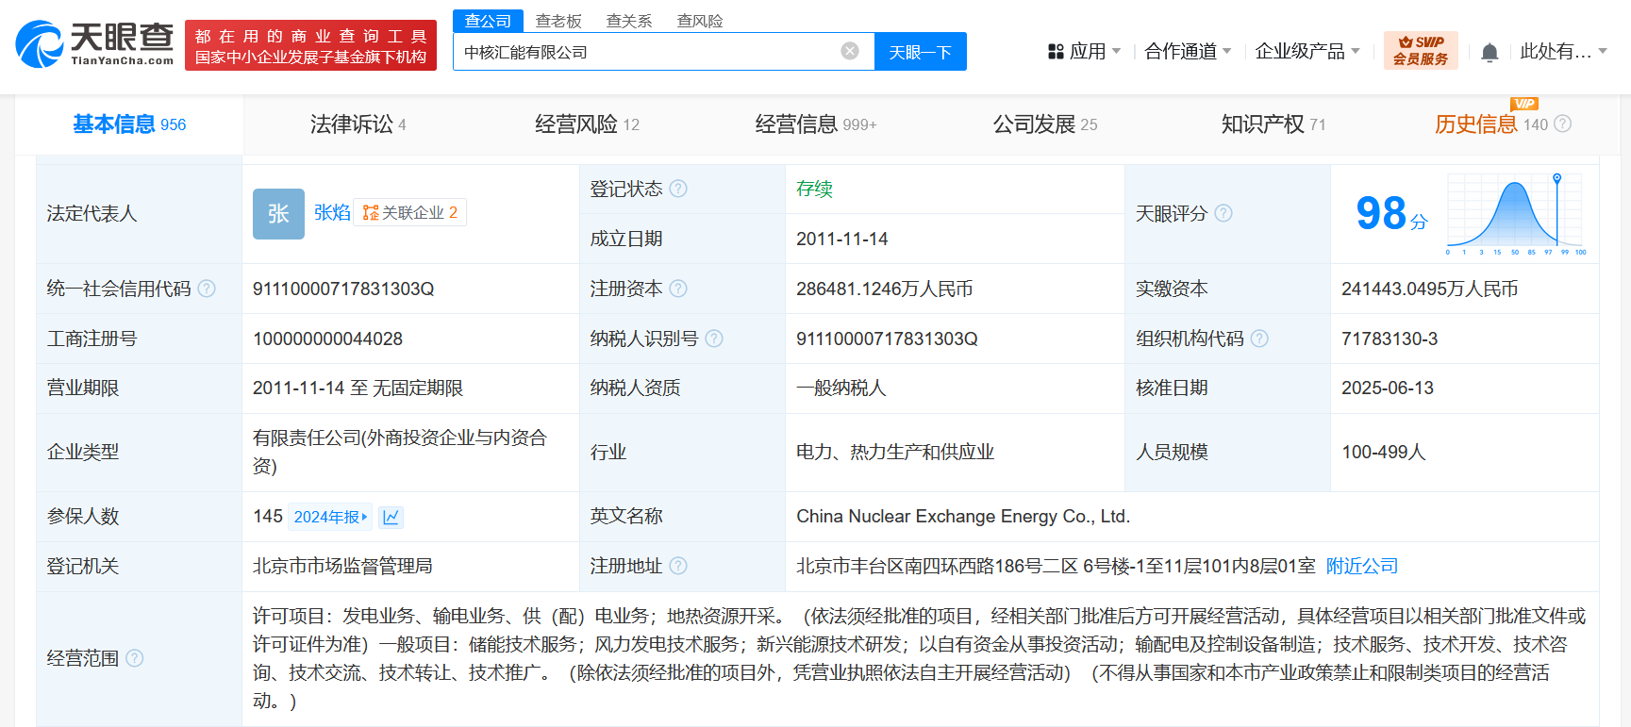This screenshot has height=727, width=1631.
Task: Click the 附近公司 link
Action: [x=1361, y=566]
